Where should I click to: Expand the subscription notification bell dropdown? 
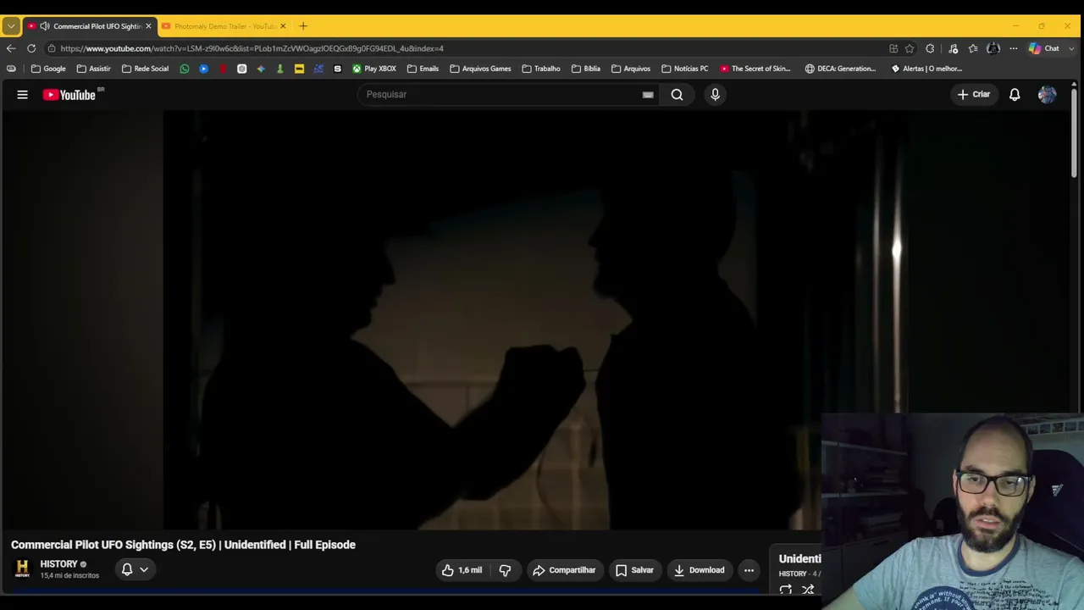pyautogui.click(x=135, y=569)
